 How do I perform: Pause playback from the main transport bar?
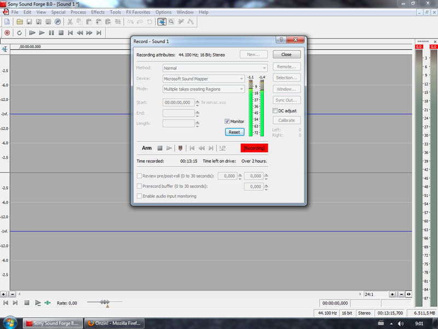51,33
